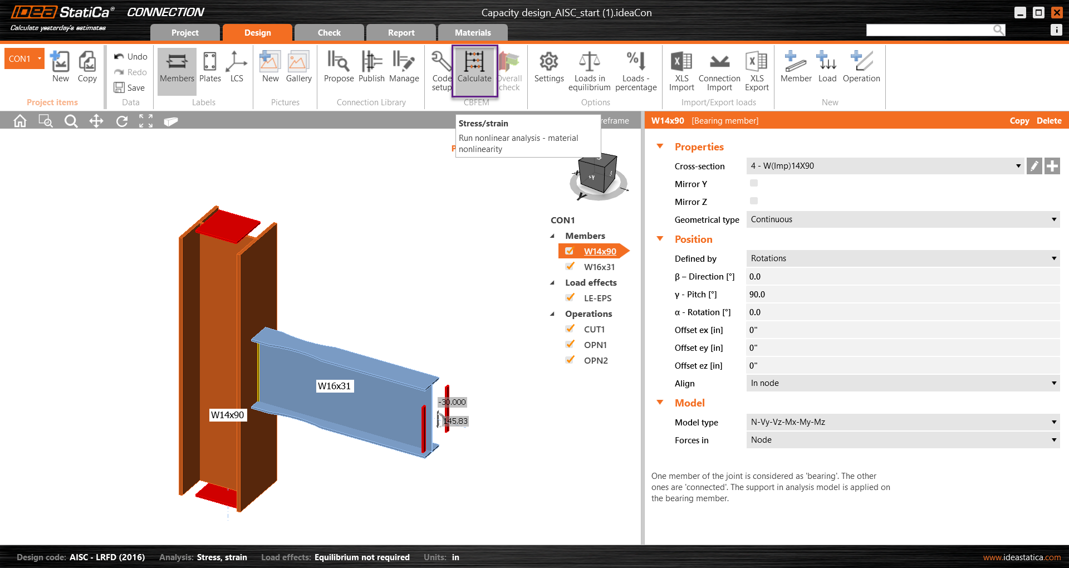1069x568 pixels.
Task: Click the XLS Export icon
Action: click(756, 67)
